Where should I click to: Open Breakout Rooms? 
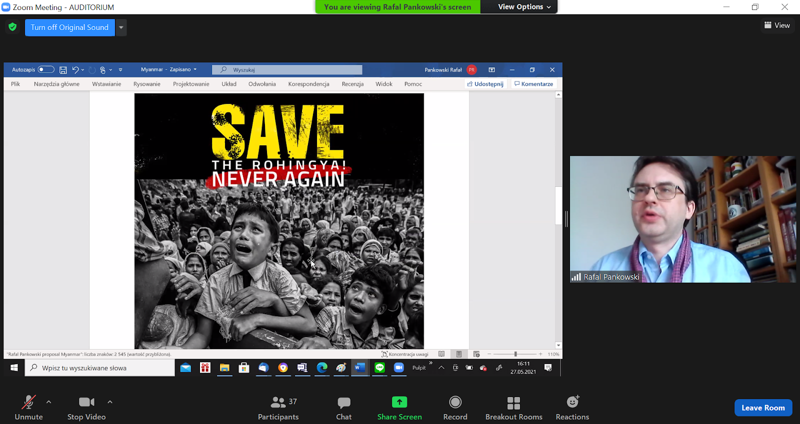[x=513, y=408]
